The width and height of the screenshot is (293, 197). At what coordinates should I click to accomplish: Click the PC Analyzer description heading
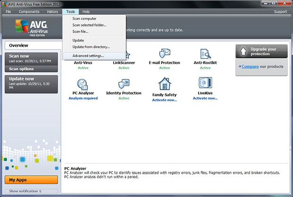pos(75,169)
